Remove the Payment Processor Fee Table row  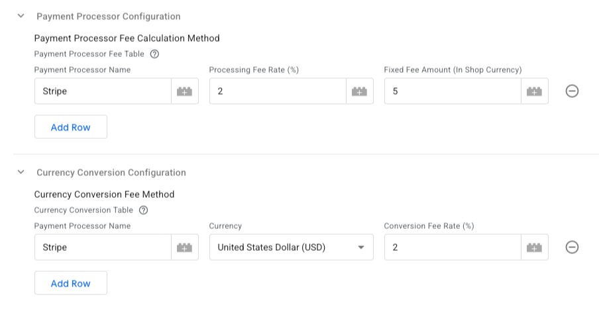tap(572, 91)
